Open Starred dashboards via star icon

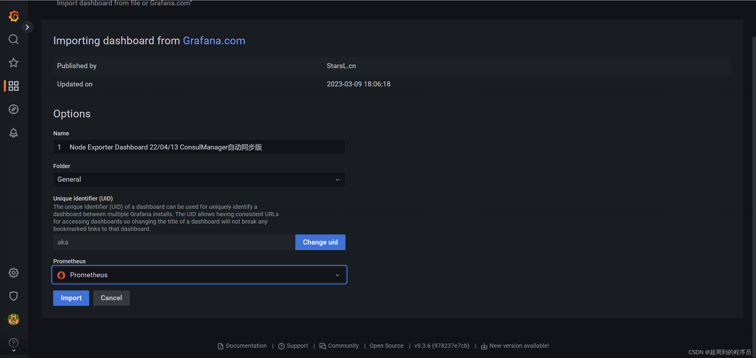coord(14,63)
